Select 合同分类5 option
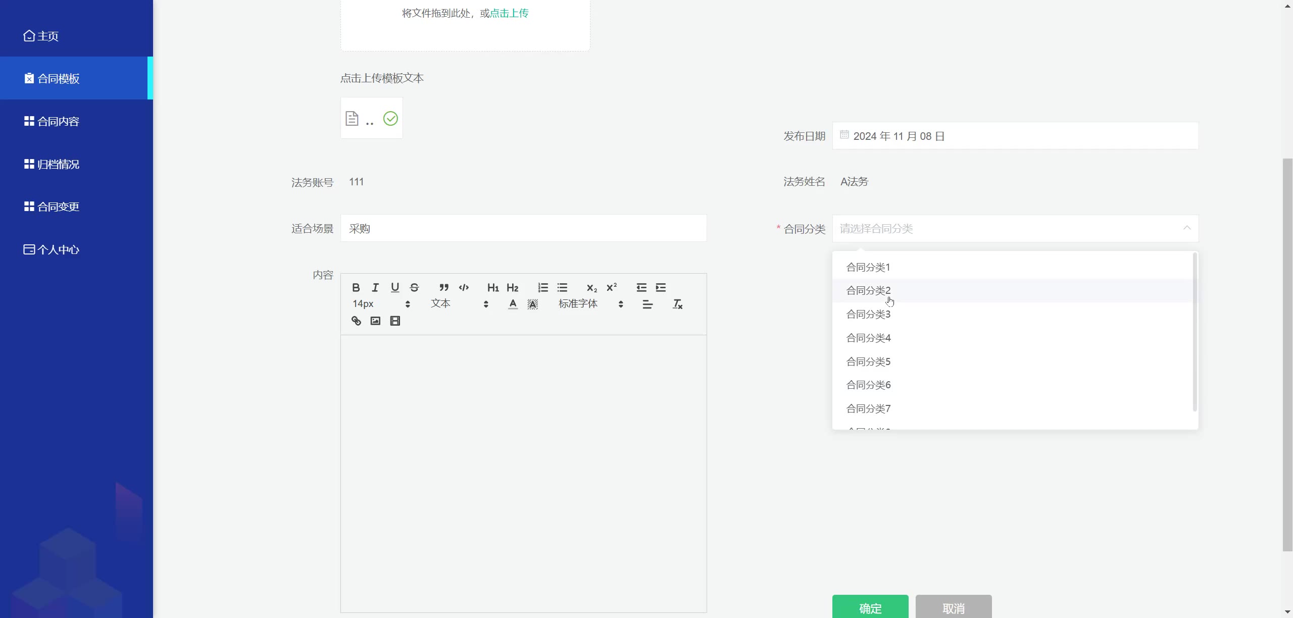Image resolution: width=1293 pixels, height=618 pixels. (x=868, y=362)
